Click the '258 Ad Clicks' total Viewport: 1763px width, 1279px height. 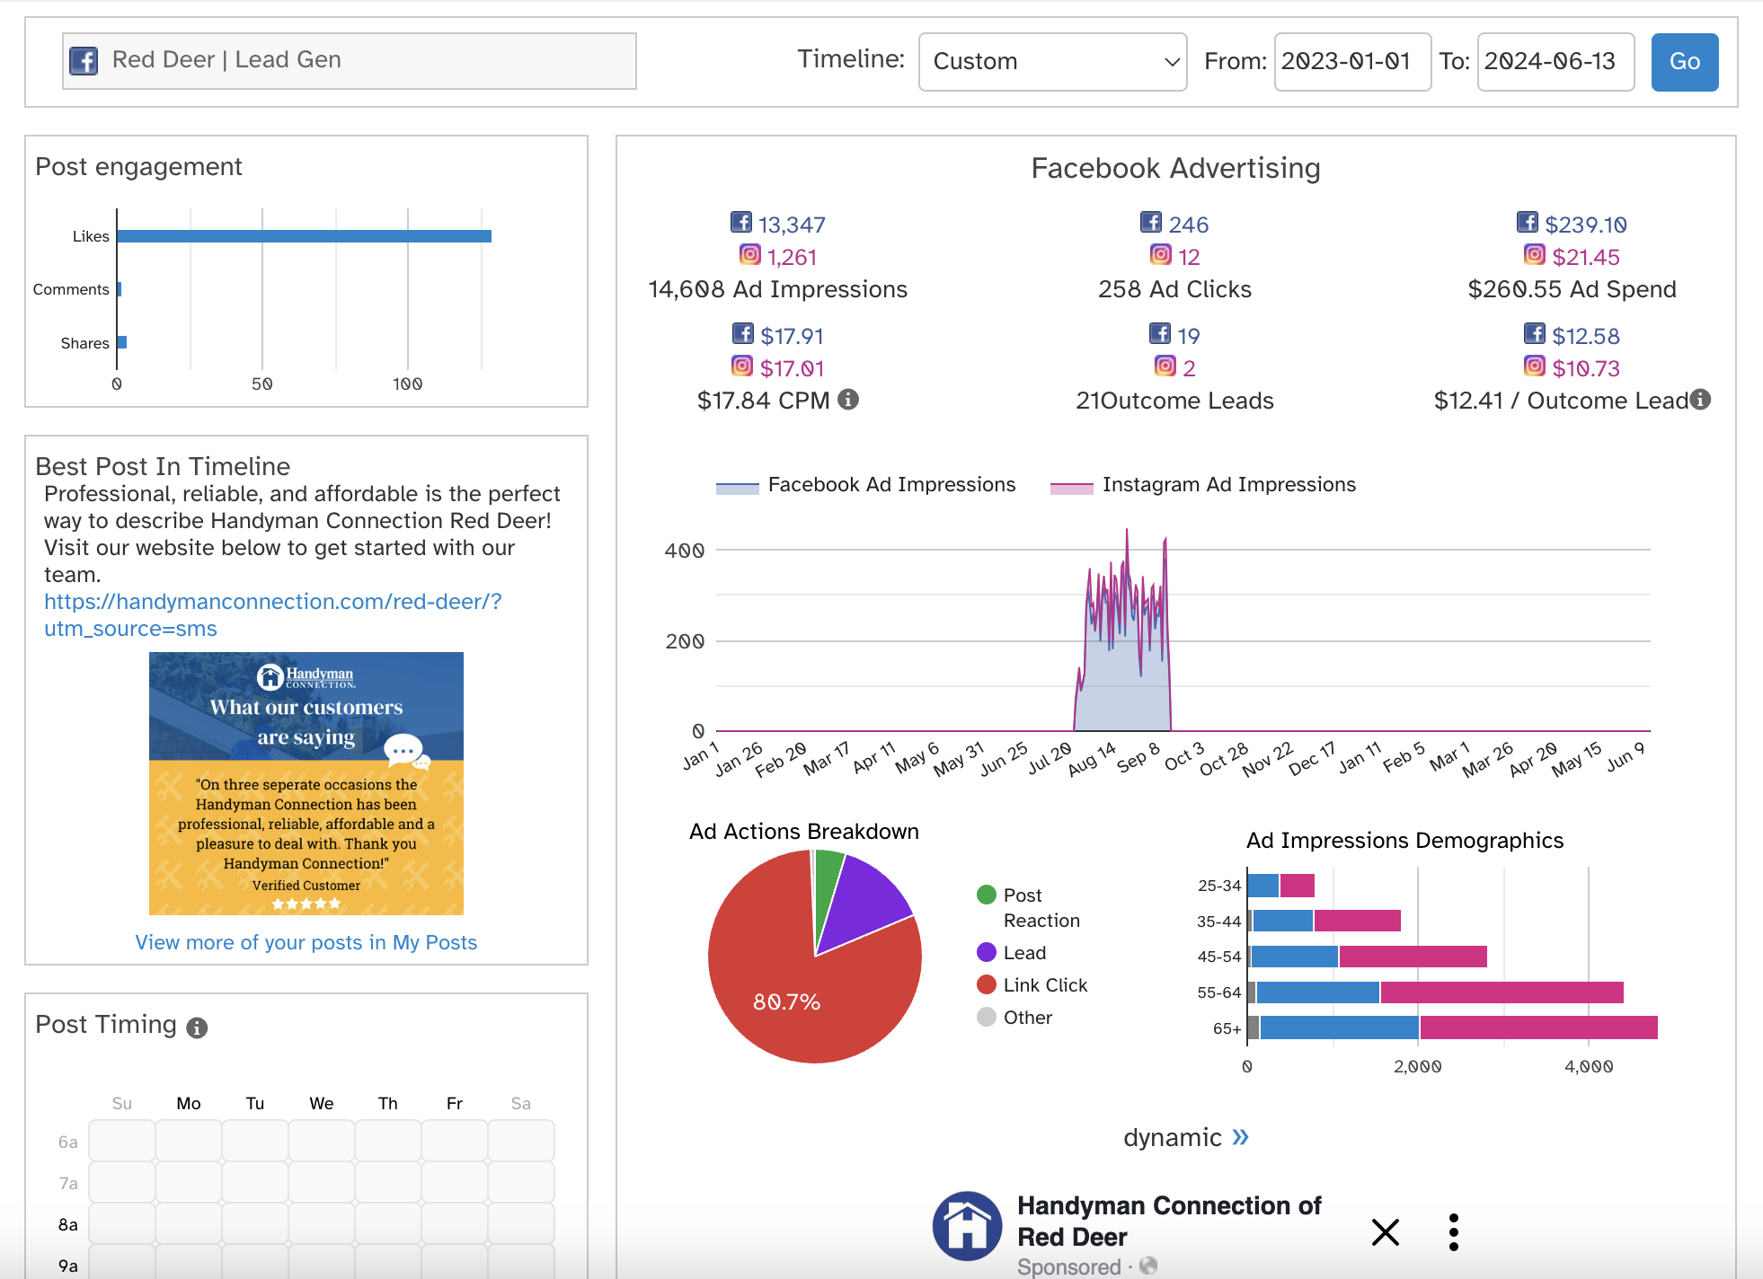(1174, 289)
